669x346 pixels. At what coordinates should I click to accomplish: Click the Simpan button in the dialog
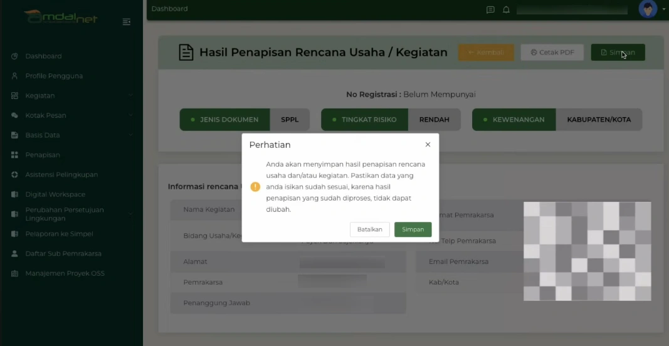[413, 229]
